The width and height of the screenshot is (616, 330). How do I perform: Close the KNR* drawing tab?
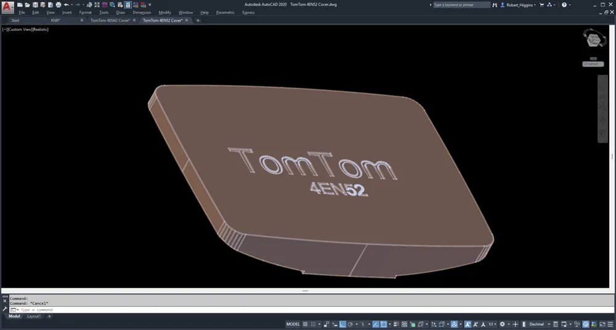(x=82, y=20)
